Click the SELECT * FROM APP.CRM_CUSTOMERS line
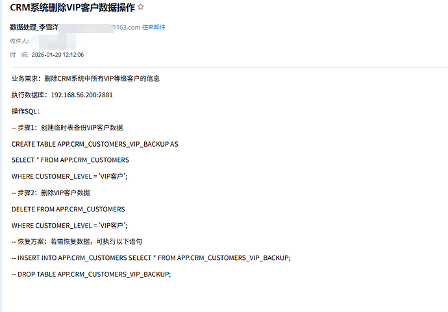The height and width of the screenshot is (312, 448). click(70, 160)
